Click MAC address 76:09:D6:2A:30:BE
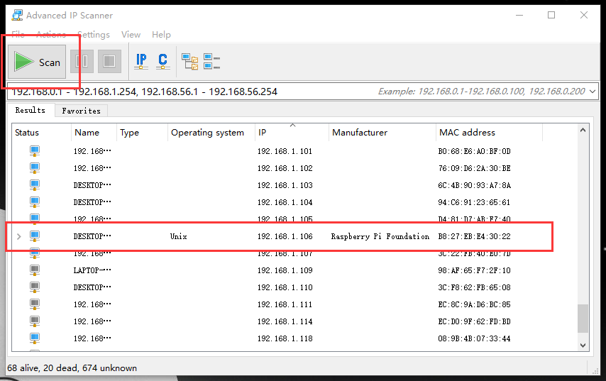The width and height of the screenshot is (606, 381). coord(474,168)
